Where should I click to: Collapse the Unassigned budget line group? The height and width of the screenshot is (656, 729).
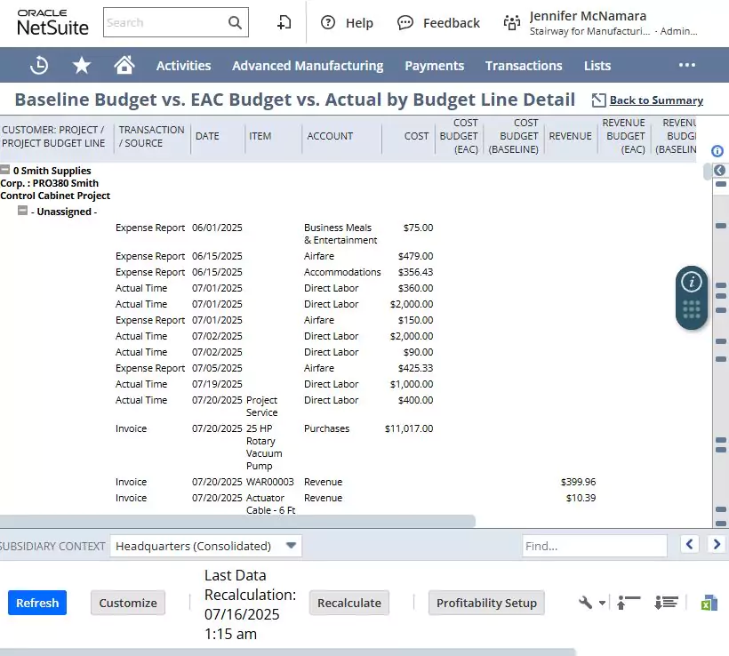[x=23, y=211]
